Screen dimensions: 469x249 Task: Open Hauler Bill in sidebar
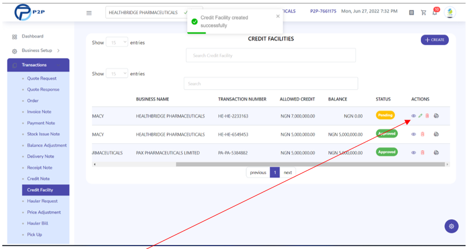click(37, 224)
